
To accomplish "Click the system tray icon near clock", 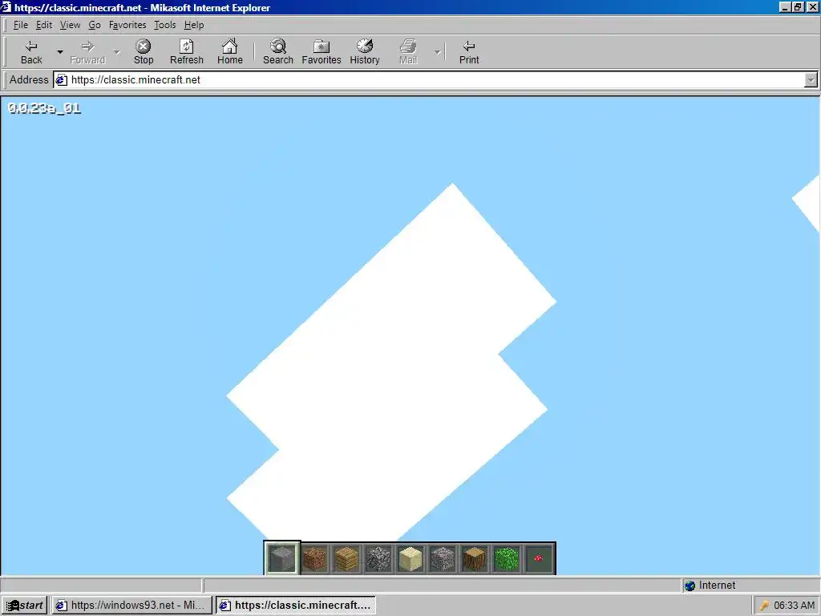I will coord(764,606).
